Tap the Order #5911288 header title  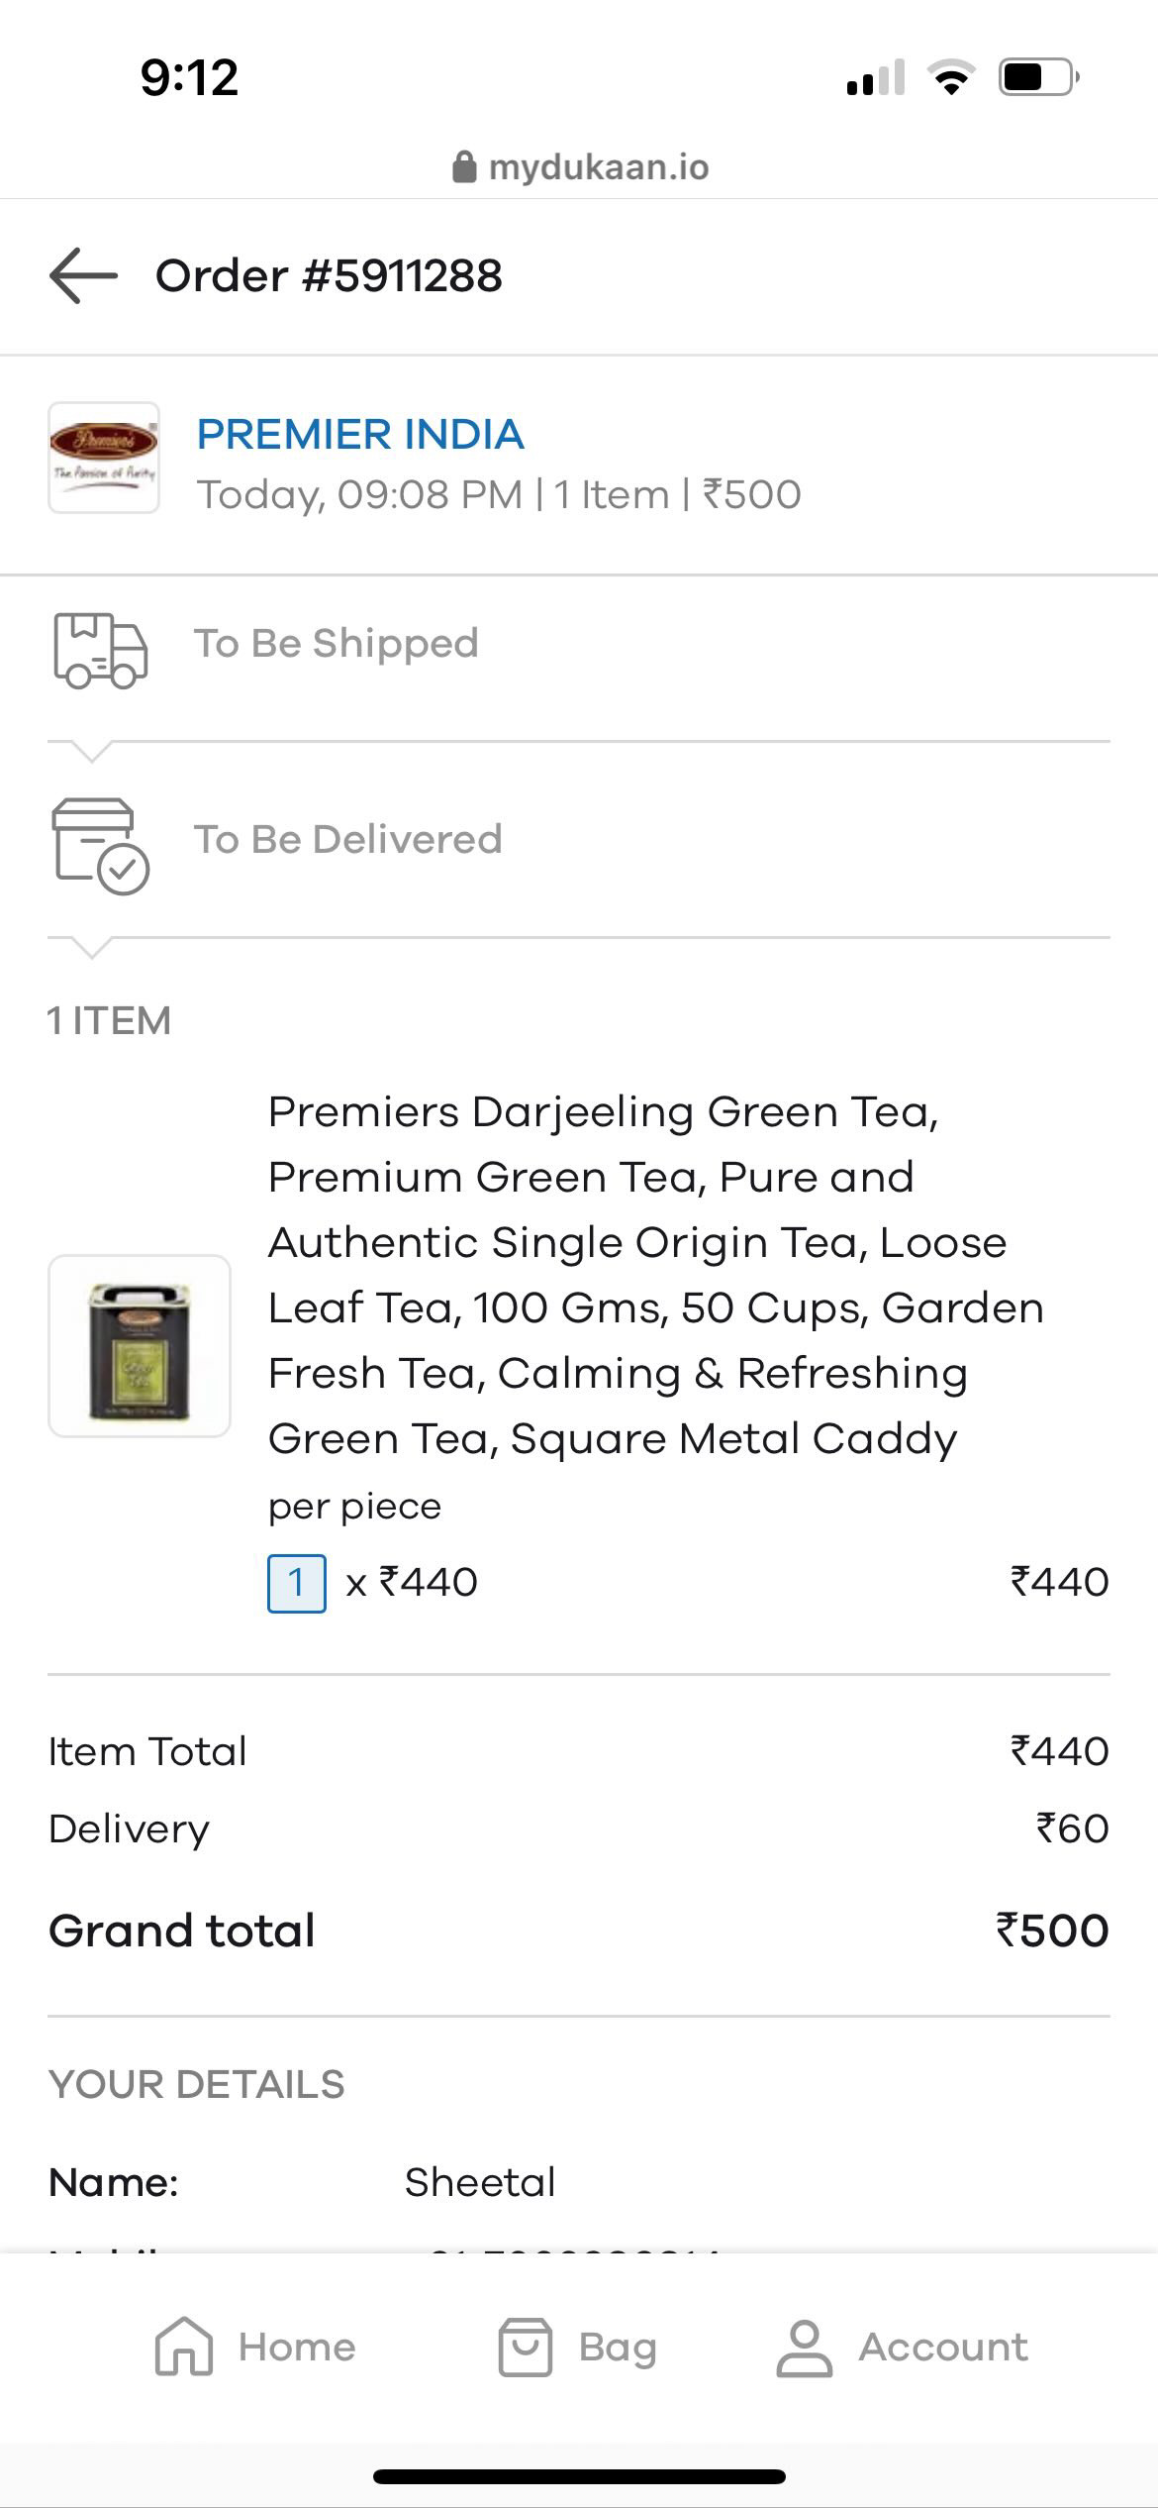(329, 275)
